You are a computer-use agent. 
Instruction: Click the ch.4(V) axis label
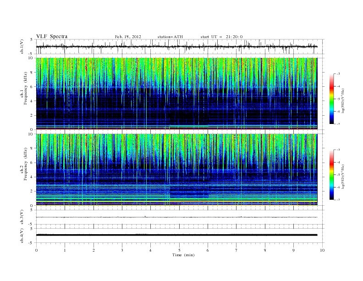point(22,236)
